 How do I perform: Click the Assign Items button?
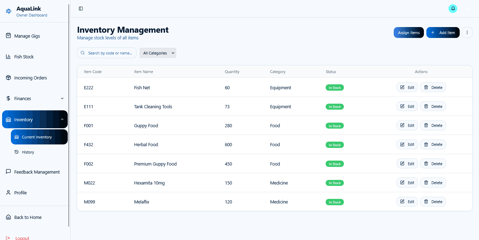408,32
